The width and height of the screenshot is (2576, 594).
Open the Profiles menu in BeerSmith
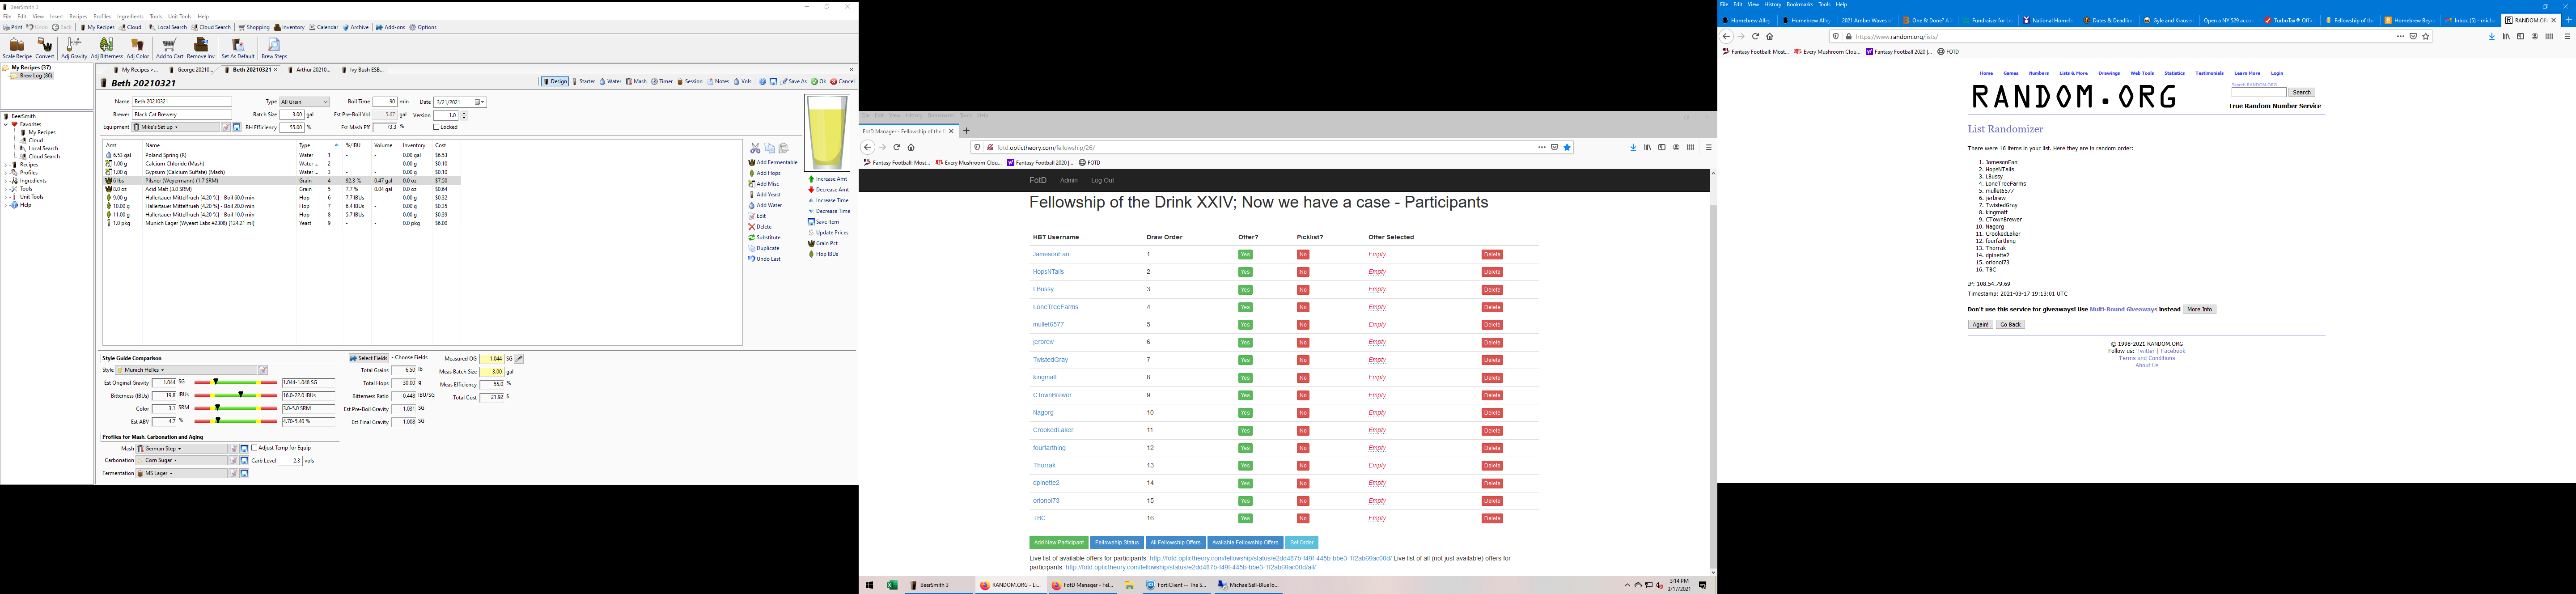(102, 16)
